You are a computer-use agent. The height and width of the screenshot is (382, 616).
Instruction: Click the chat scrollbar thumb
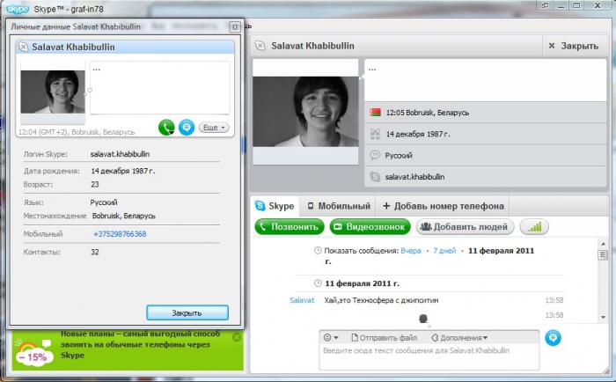pyautogui.click(x=603, y=255)
